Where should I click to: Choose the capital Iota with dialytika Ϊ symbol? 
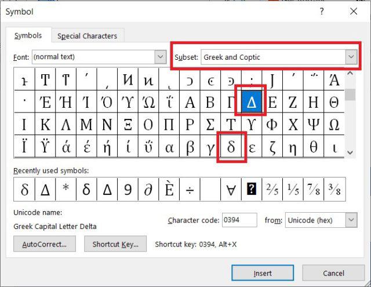(24, 147)
